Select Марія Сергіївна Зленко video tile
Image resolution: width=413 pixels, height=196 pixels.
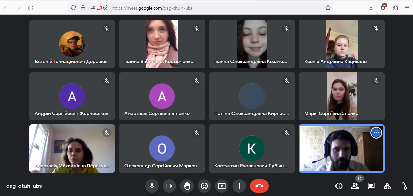pyautogui.click(x=342, y=96)
